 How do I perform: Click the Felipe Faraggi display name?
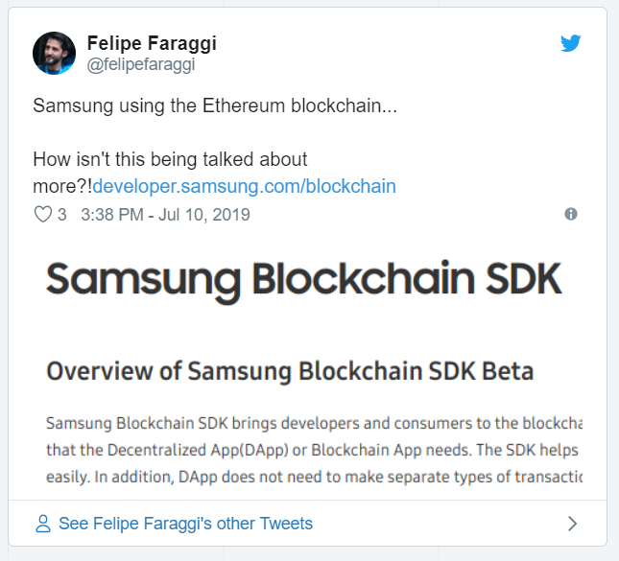(152, 43)
